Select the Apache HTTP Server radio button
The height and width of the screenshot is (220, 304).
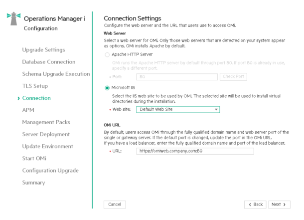[x=107, y=55]
